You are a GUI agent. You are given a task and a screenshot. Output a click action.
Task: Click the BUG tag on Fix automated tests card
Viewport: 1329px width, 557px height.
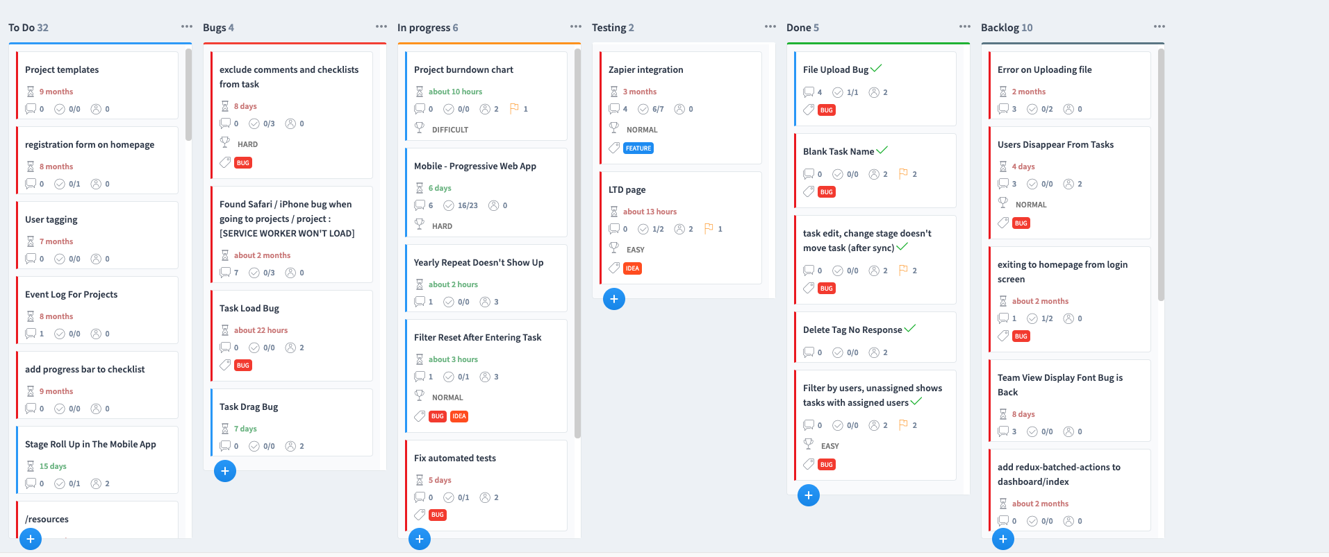[438, 515]
